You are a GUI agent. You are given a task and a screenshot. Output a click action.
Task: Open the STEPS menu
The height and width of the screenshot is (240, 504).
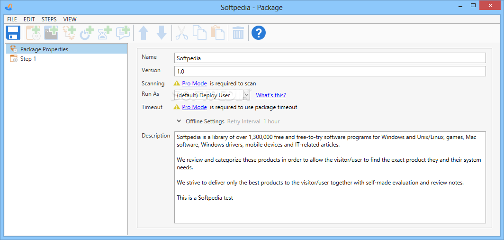49,19
